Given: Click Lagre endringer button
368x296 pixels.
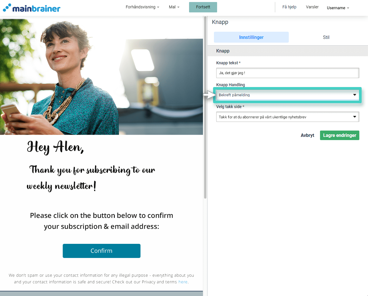Looking at the screenshot, I should [x=339, y=135].
